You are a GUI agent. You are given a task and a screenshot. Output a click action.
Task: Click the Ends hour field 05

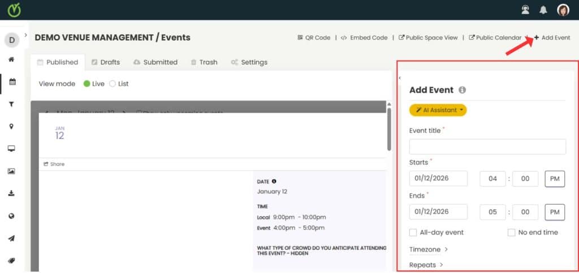point(492,212)
